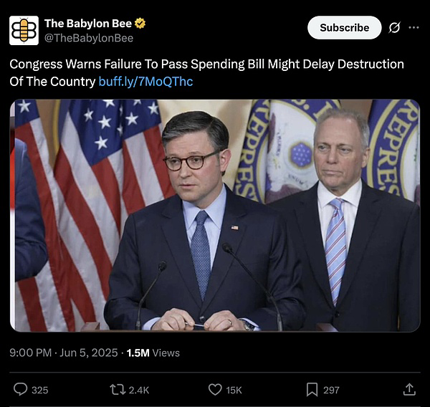The height and width of the screenshot is (407, 430).
Task: Open the press conference image
Action: (215, 216)
